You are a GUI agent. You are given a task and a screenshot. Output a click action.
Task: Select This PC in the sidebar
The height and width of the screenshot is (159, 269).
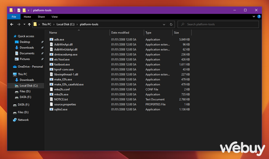tap(22, 74)
